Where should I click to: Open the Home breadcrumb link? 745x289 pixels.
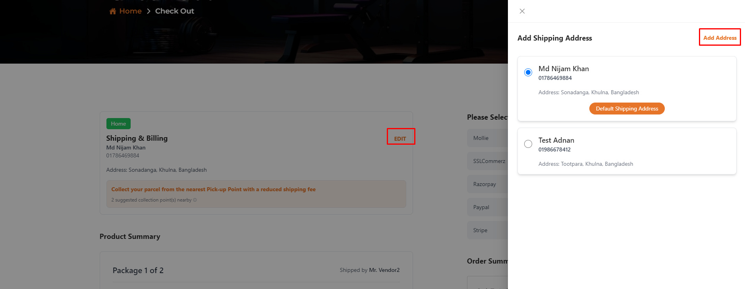(130, 11)
